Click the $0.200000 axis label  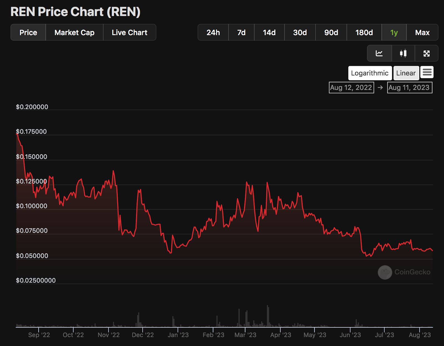[x=32, y=107]
